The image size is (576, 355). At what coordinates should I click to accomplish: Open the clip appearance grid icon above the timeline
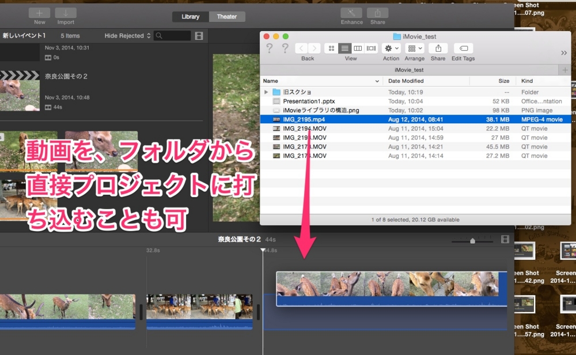point(506,240)
